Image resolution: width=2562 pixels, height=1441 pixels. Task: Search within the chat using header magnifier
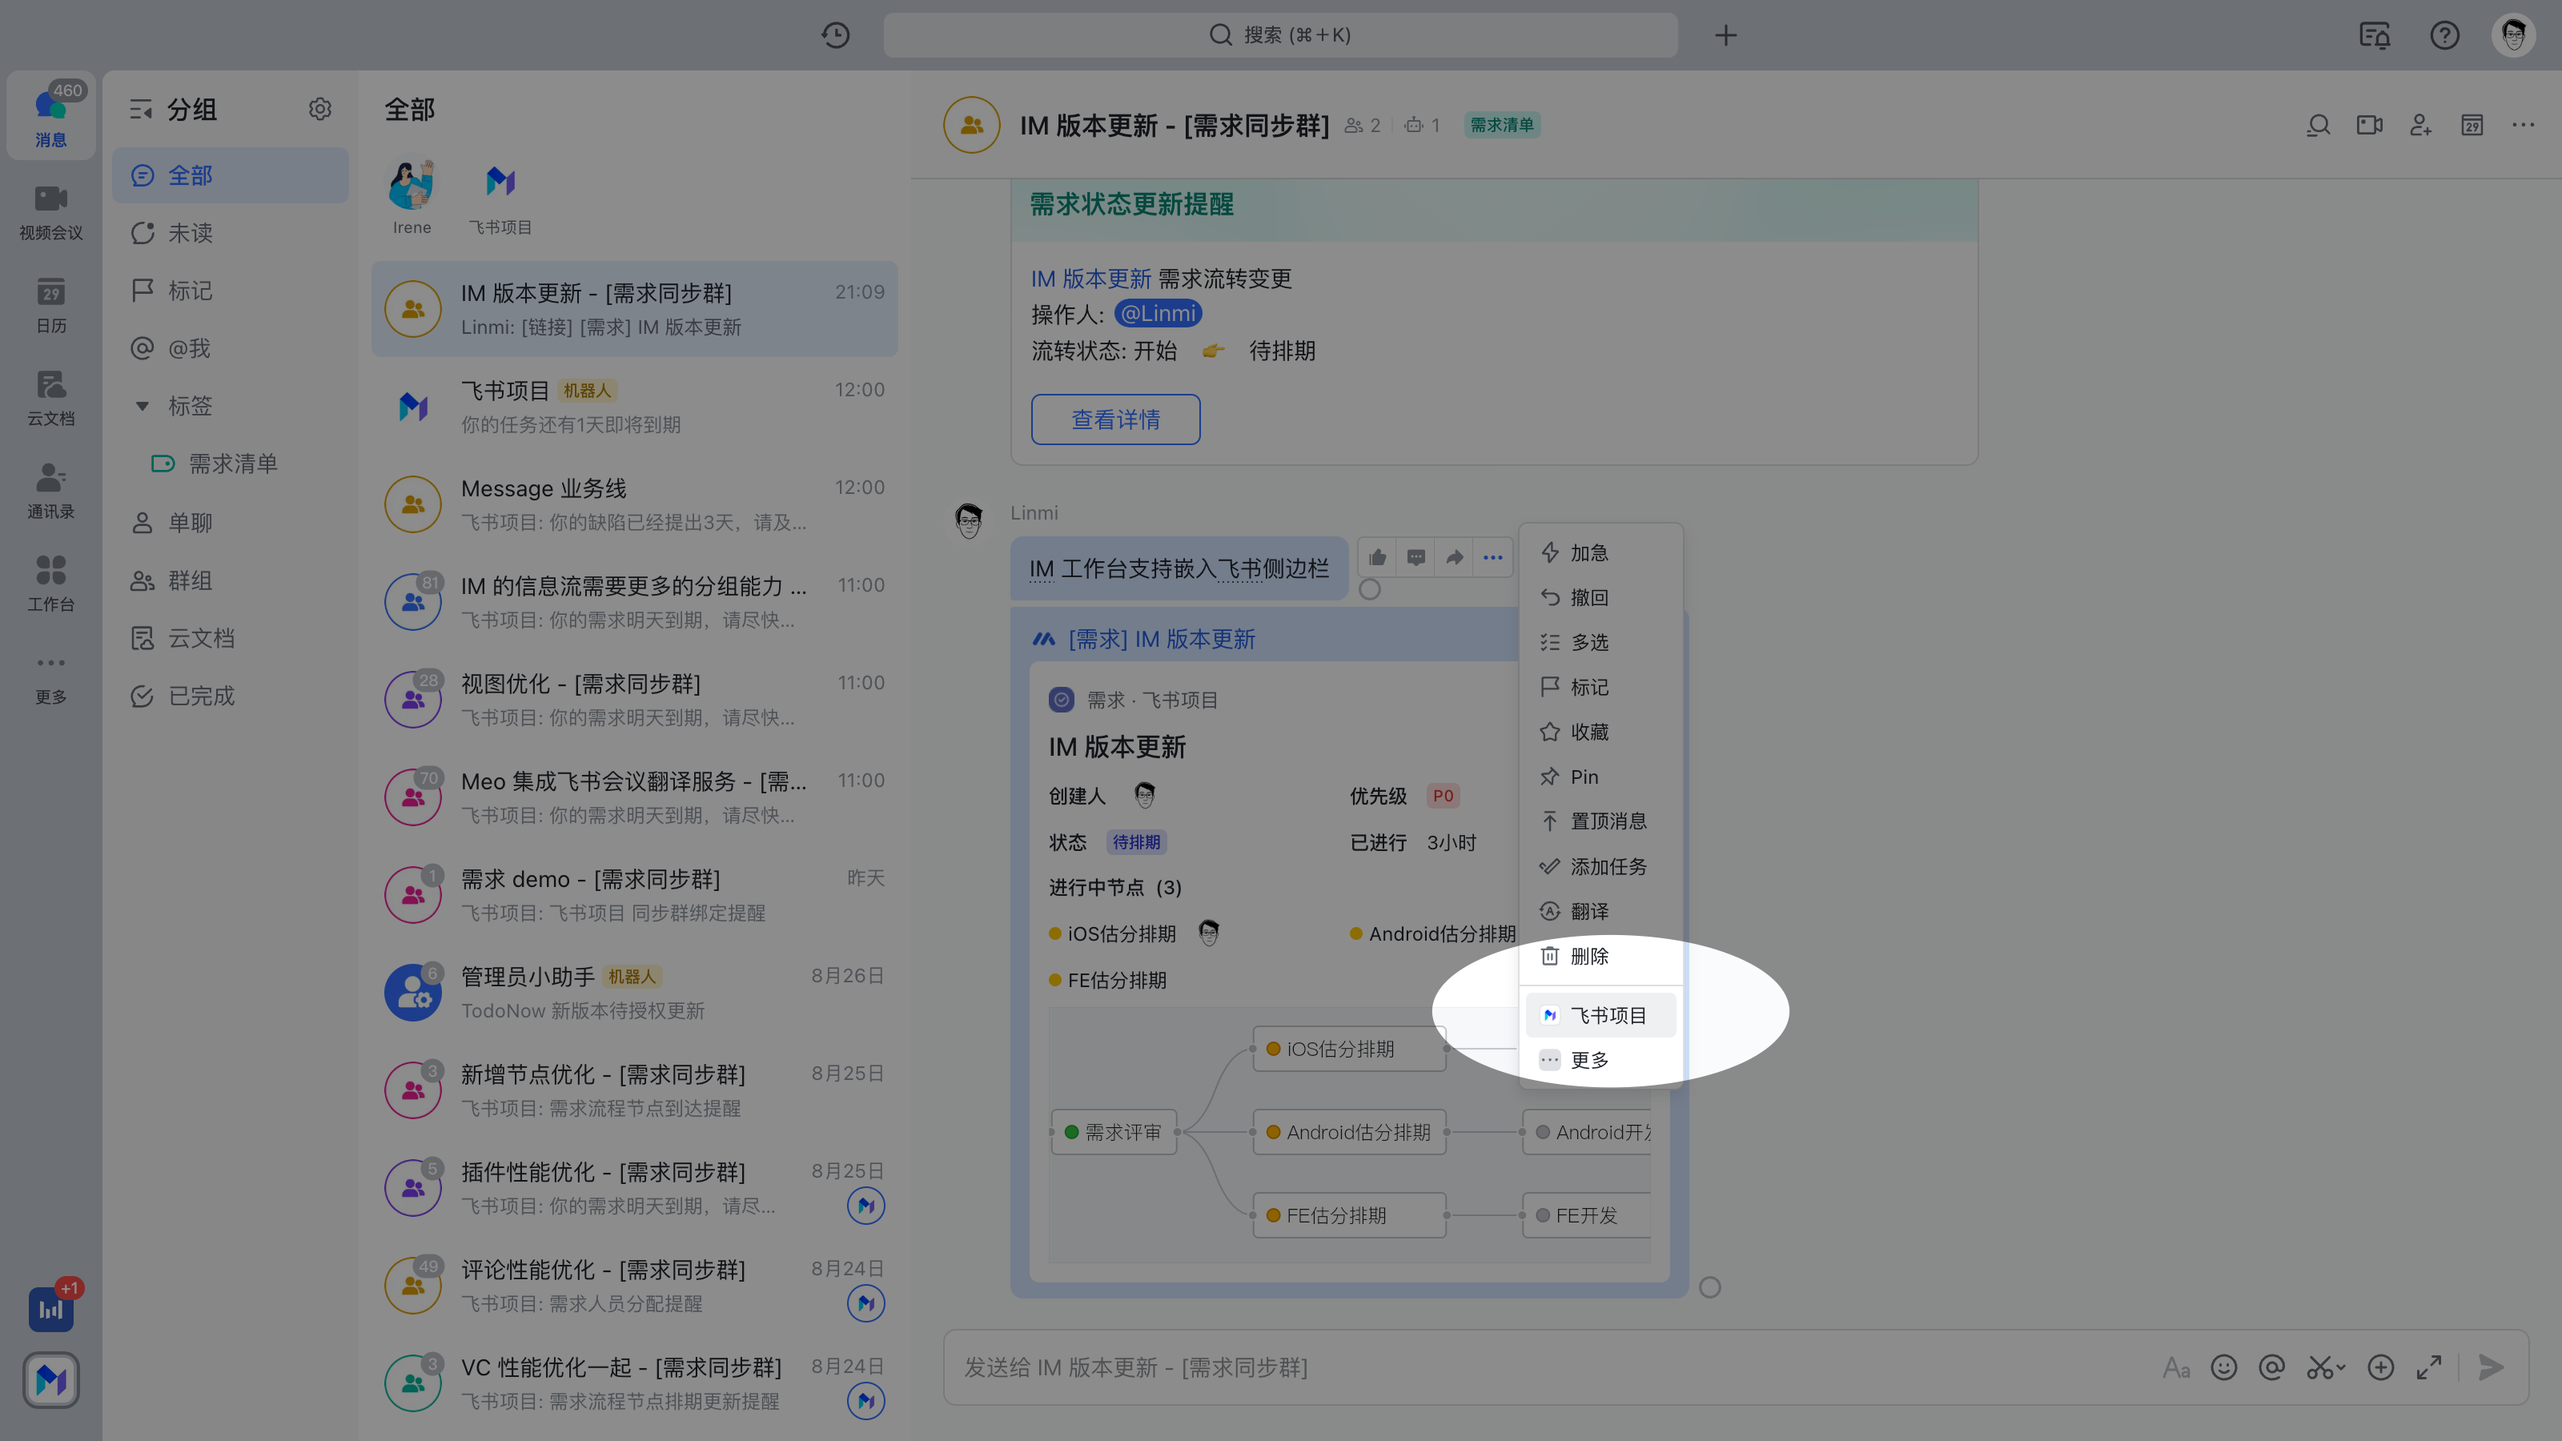click(x=2319, y=126)
